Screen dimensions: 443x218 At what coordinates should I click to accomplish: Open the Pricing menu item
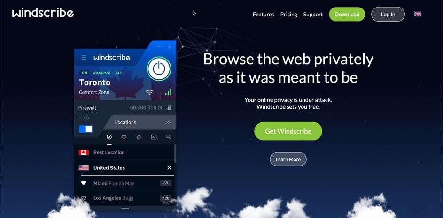[x=289, y=15]
